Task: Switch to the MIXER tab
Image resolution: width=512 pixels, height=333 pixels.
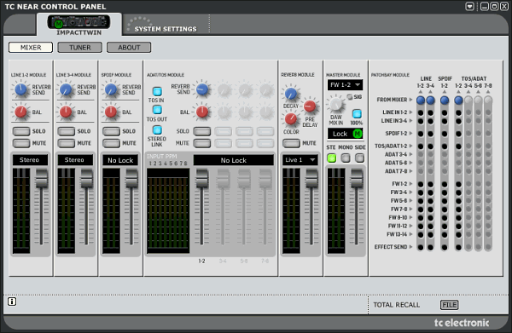Action: click(x=31, y=47)
